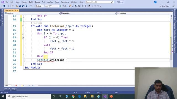Click the Toggle Bookmark toolbar icon
Viewport: 177px width, 99px height.
click(89, 6)
